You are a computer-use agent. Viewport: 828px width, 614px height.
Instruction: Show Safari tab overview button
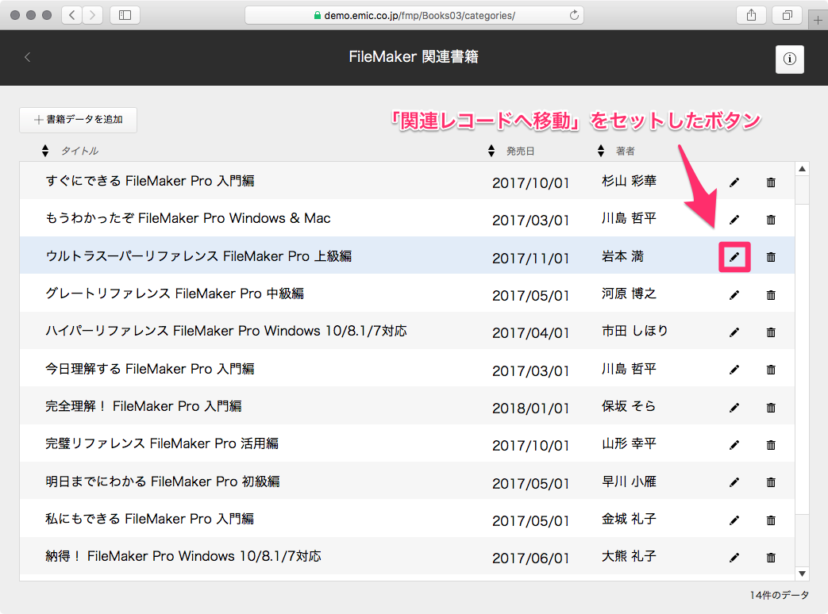click(x=788, y=15)
